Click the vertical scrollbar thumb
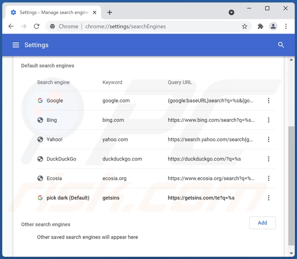Screen dimensions: 297x259 point(291,186)
